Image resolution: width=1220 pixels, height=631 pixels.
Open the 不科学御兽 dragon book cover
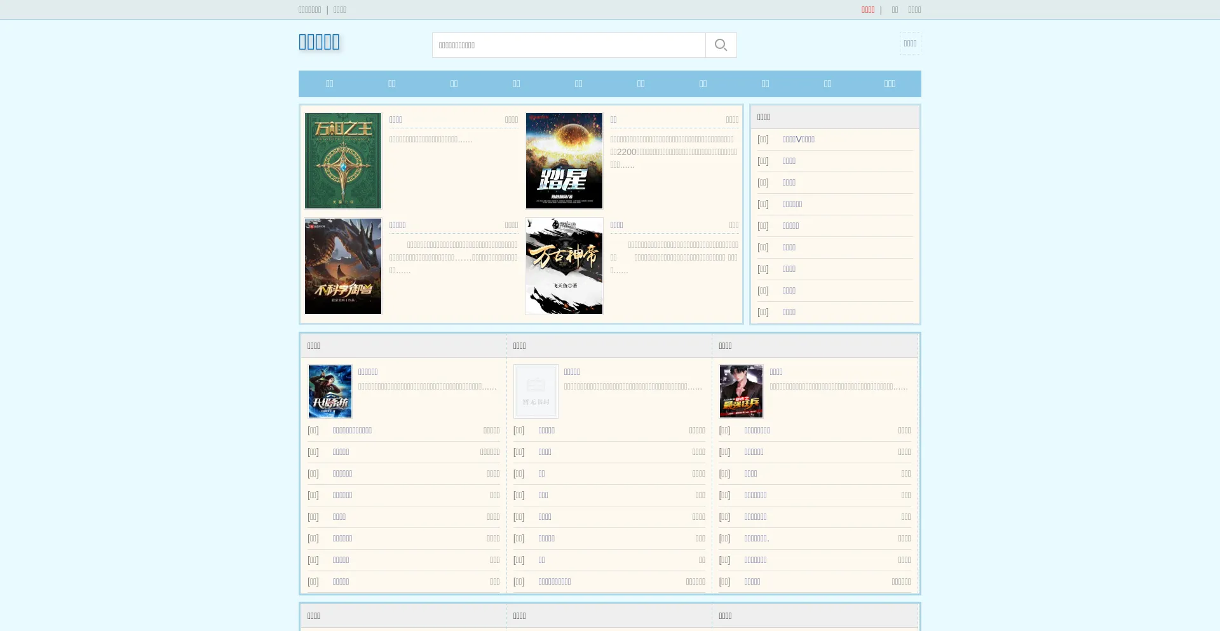[343, 266]
